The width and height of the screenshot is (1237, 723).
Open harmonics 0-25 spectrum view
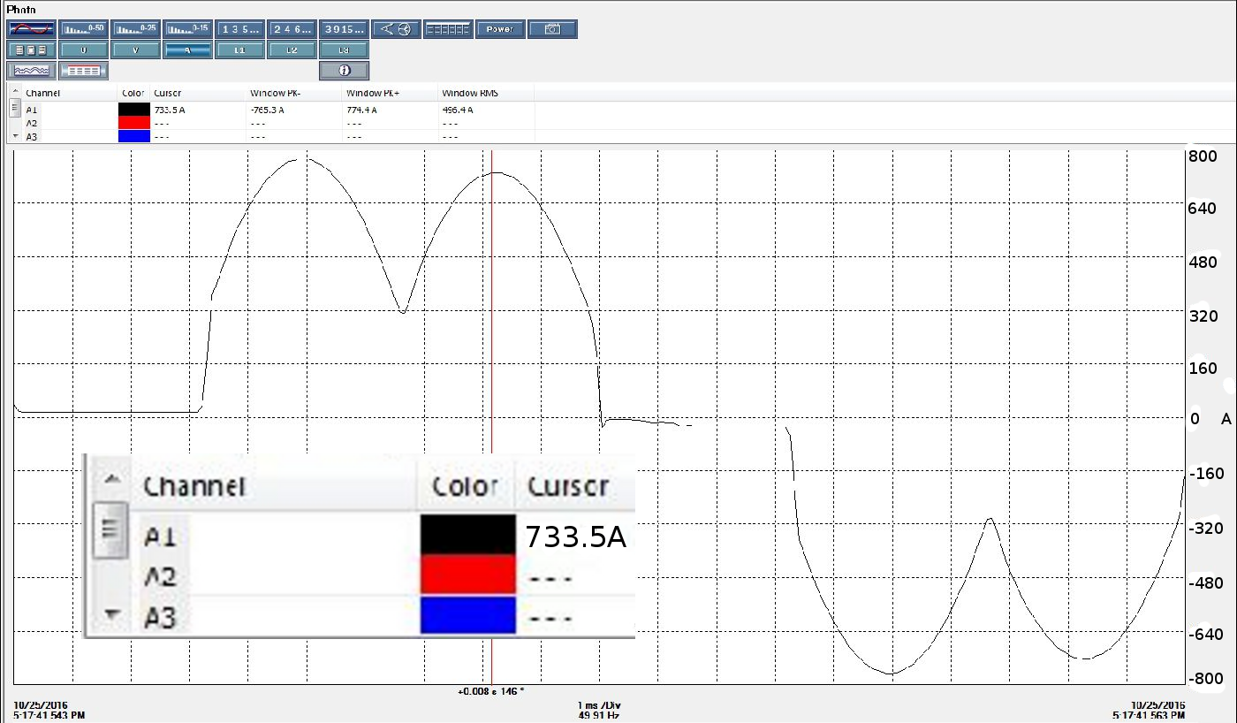pos(135,29)
